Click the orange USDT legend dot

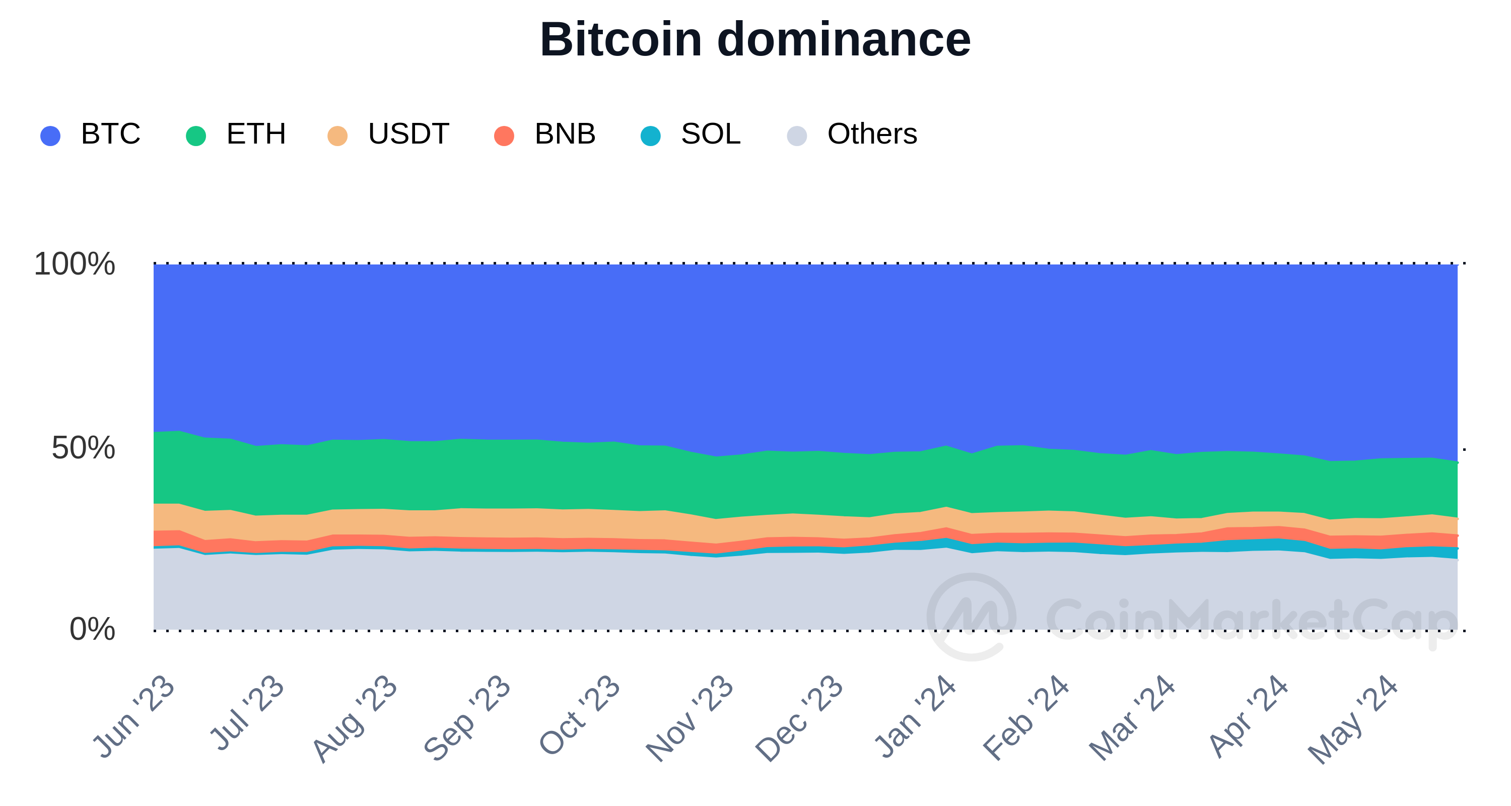click(x=337, y=136)
